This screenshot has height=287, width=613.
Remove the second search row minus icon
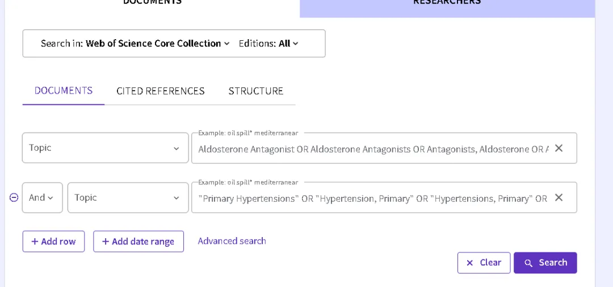pyautogui.click(x=14, y=197)
